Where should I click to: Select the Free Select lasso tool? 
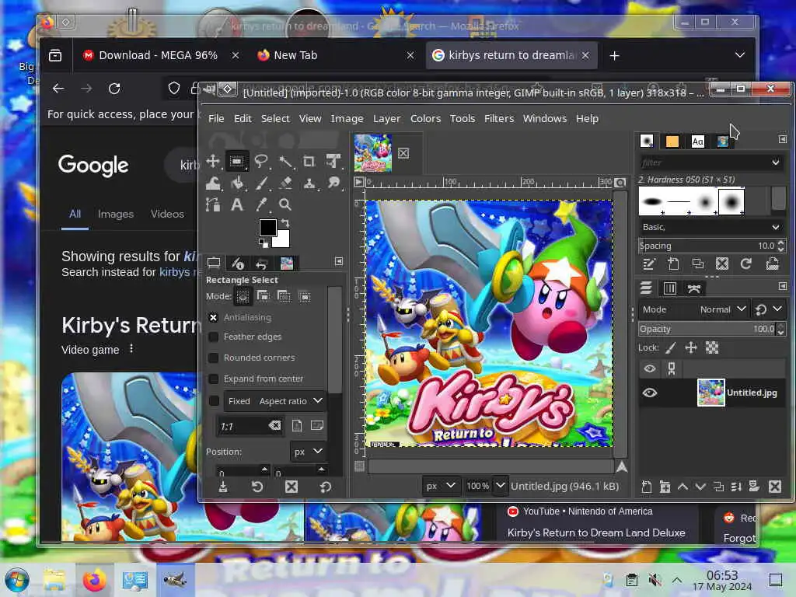261,162
